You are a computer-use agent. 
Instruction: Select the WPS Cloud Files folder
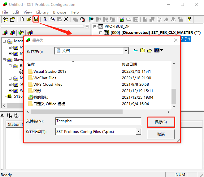45,84
